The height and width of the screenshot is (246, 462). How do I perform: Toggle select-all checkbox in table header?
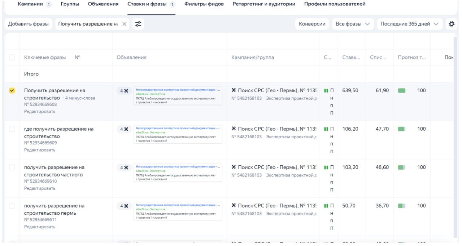point(12,58)
